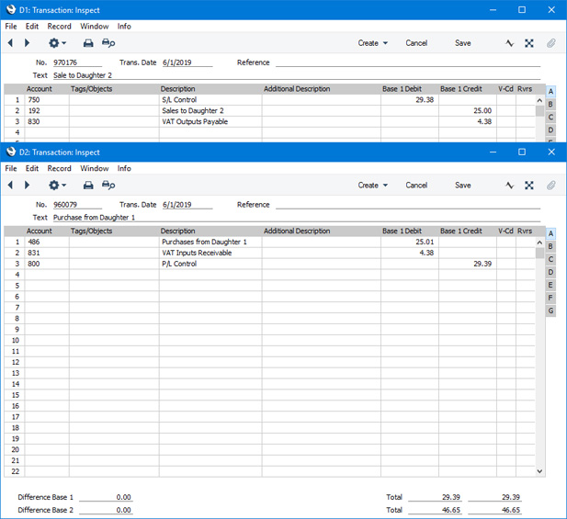This screenshot has height=519, width=567.
Task: Click Save button in D1 window
Action: [x=463, y=43]
